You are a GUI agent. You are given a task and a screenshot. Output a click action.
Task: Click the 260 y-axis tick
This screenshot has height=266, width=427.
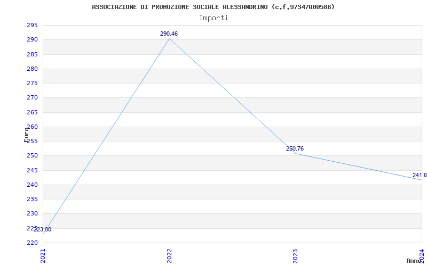coord(32,127)
